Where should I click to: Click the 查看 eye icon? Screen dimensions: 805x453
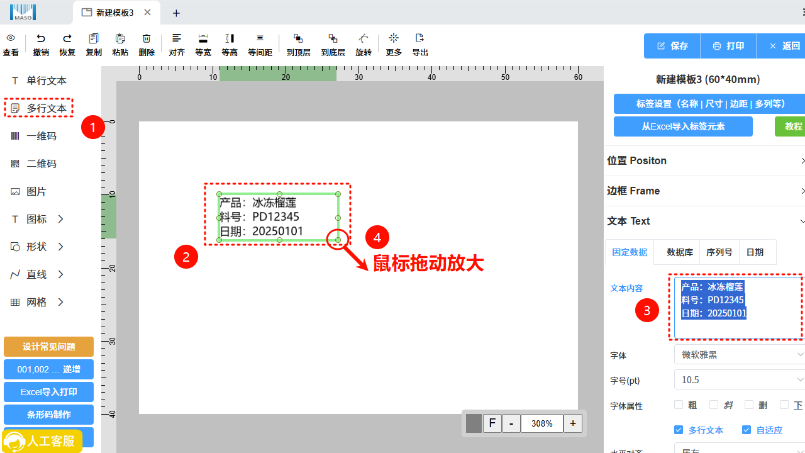(11, 38)
